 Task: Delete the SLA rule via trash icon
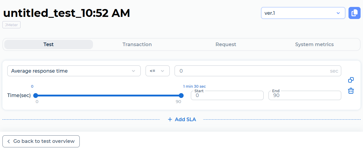click(351, 91)
